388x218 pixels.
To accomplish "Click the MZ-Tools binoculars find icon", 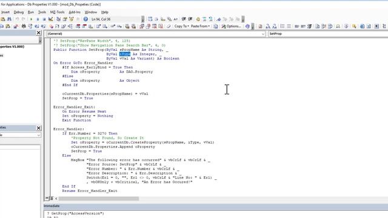I will pyautogui.click(x=24, y=26).
